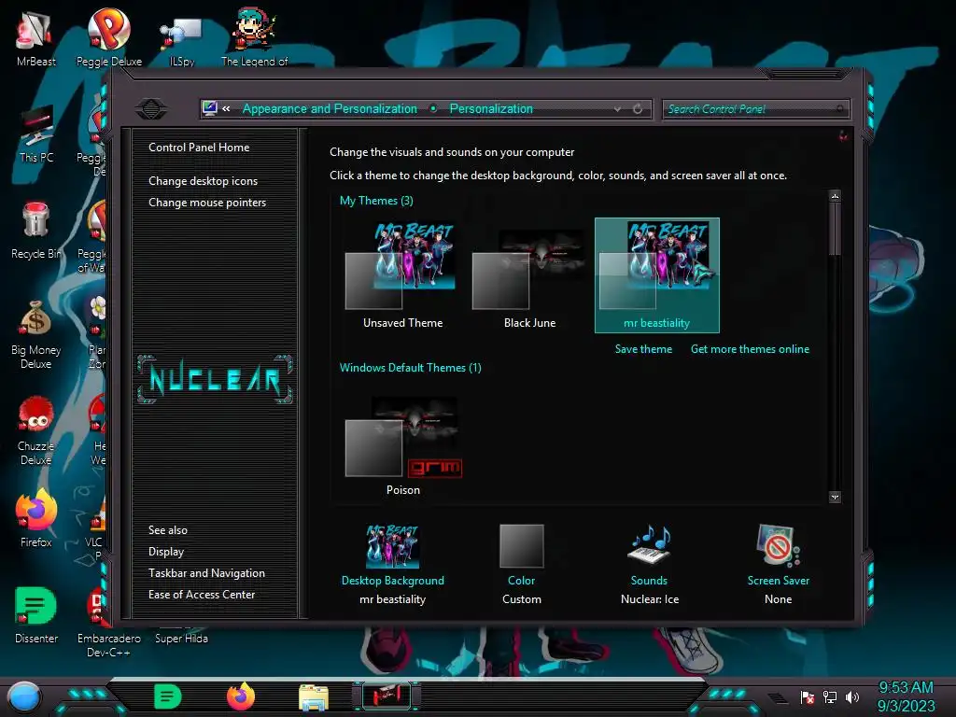
Task: Click the Control Panel address bar icon
Action: point(209,108)
